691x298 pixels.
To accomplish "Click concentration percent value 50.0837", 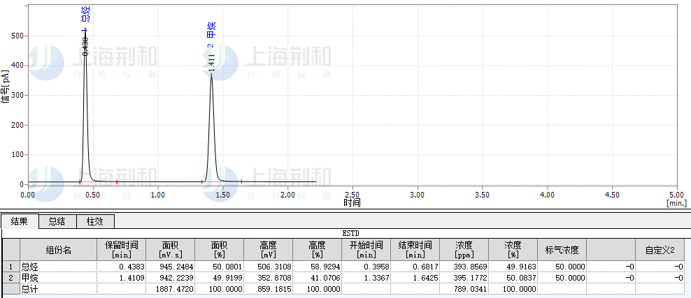I will tap(522, 278).
